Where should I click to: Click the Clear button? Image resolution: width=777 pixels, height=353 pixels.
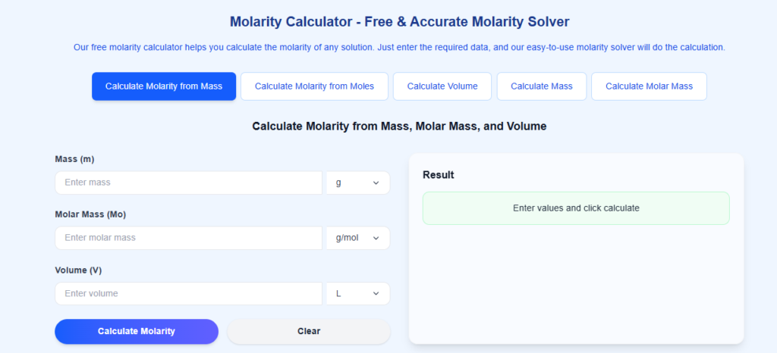coord(309,331)
